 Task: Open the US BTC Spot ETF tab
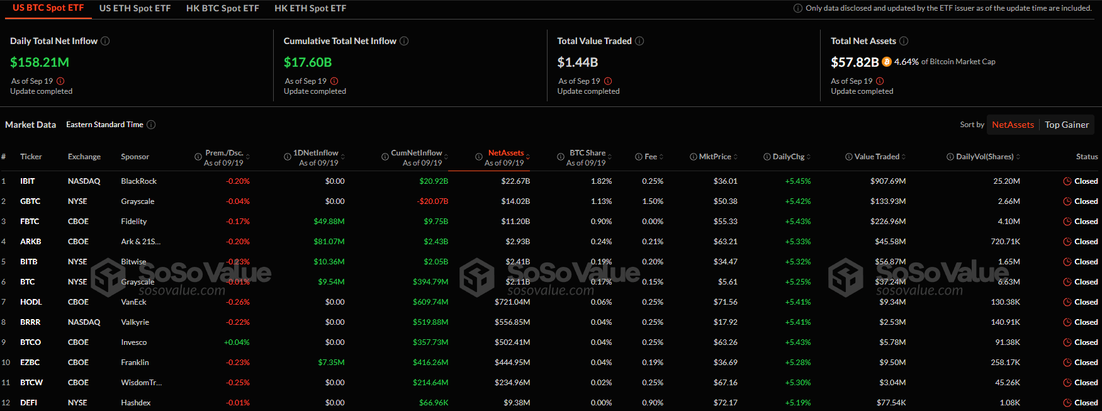click(x=48, y=8)
